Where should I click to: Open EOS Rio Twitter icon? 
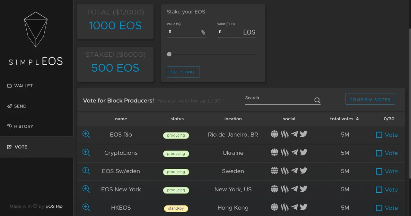pyautogui.click(x=303, y=134)
